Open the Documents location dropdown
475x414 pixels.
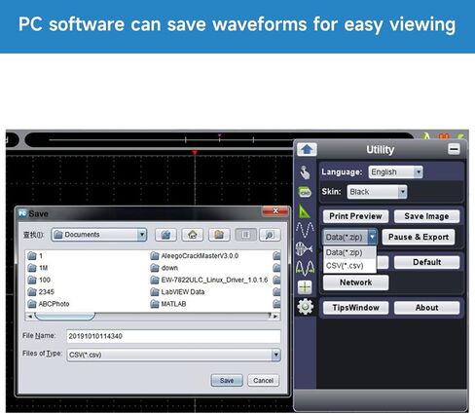[x=99, y=235]
